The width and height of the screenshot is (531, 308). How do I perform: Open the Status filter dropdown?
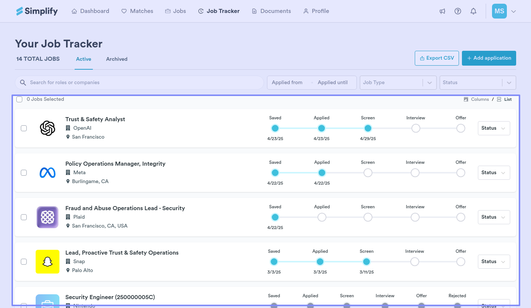[x=477, y=83]
